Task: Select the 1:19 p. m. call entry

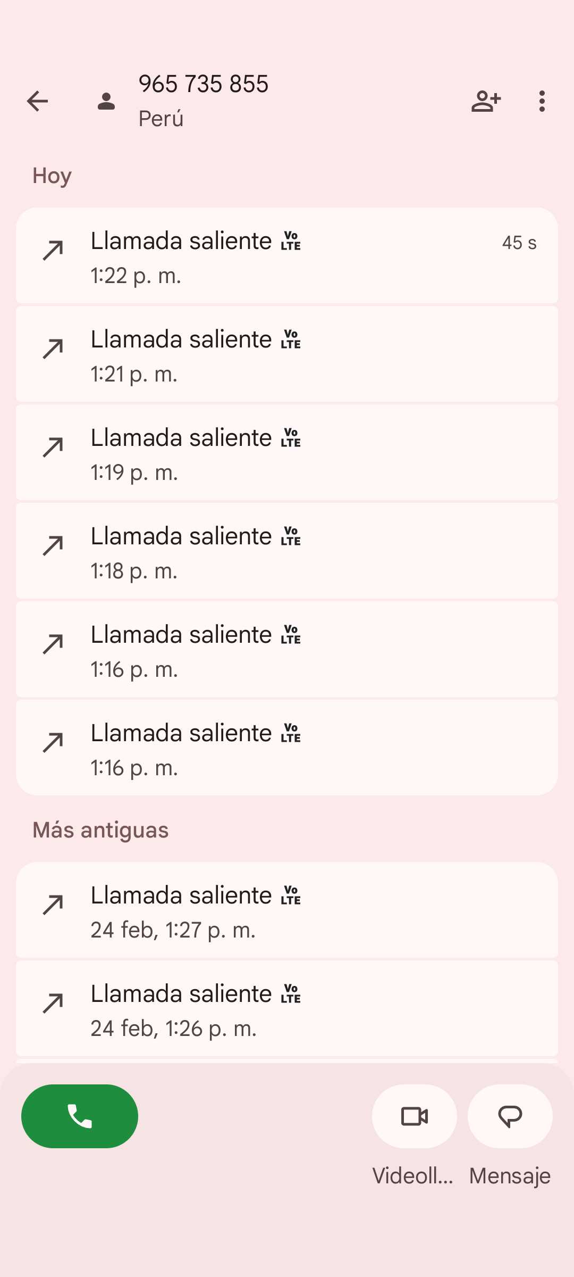Action: 287,453
